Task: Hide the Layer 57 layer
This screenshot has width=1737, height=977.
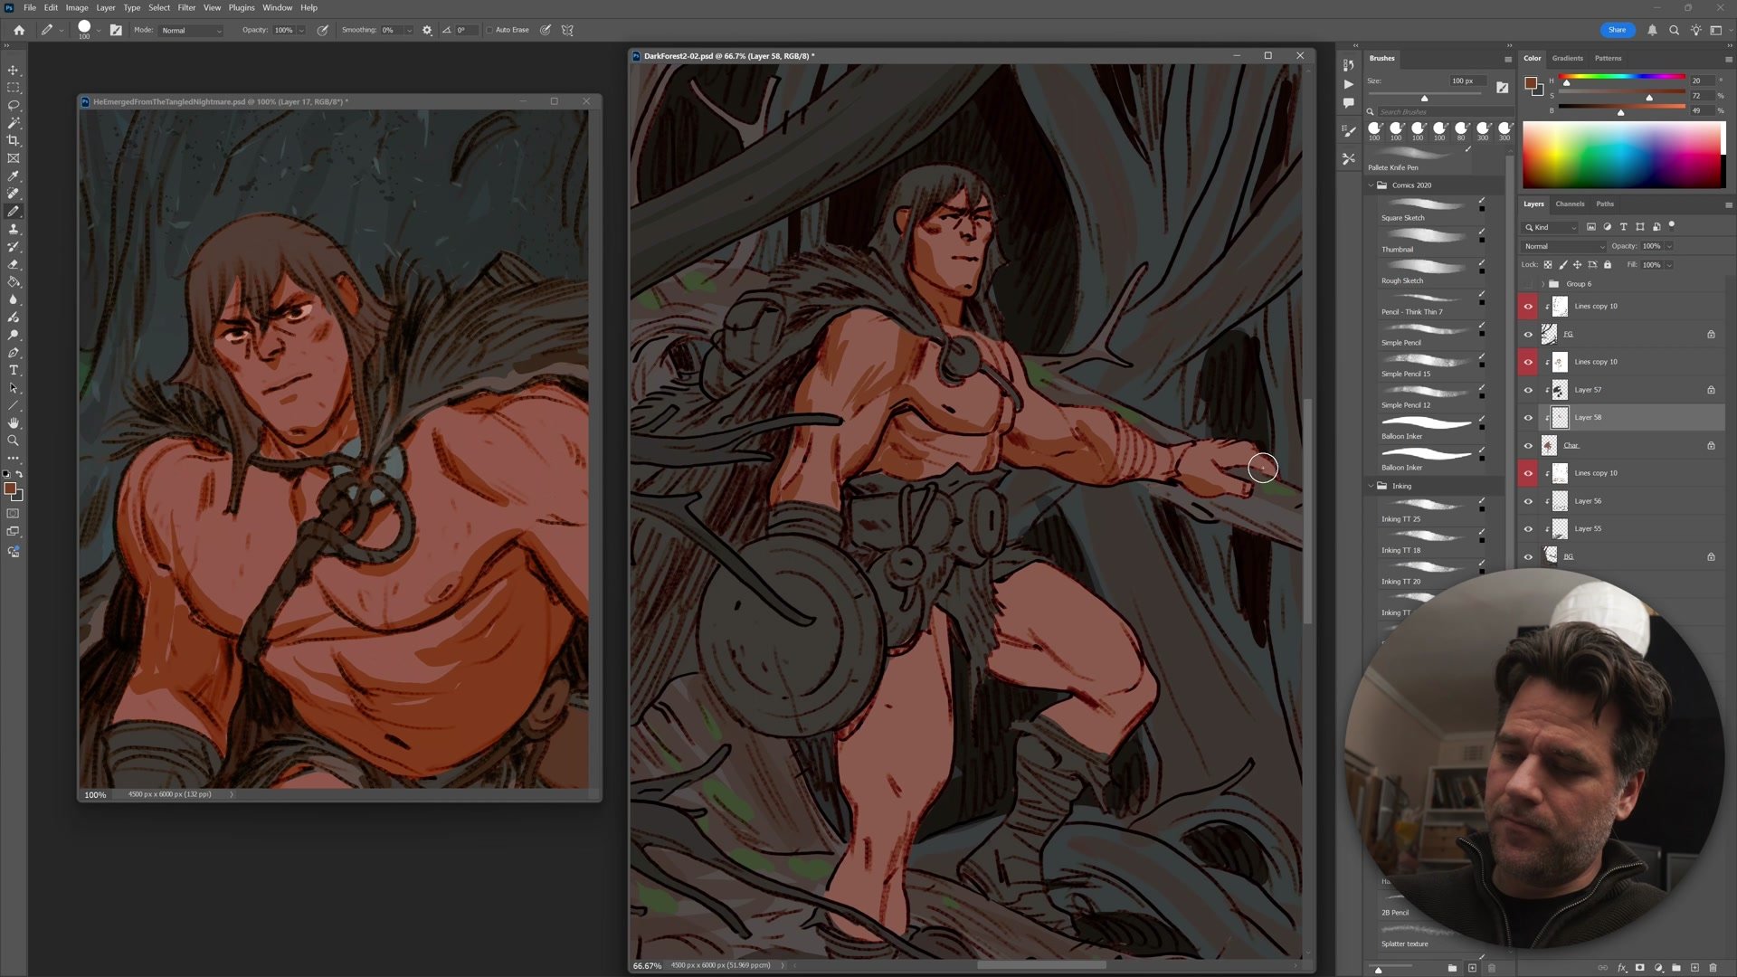Action: pos(1528,390)
